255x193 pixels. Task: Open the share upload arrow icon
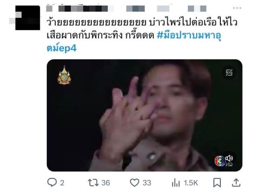[236, 183]
